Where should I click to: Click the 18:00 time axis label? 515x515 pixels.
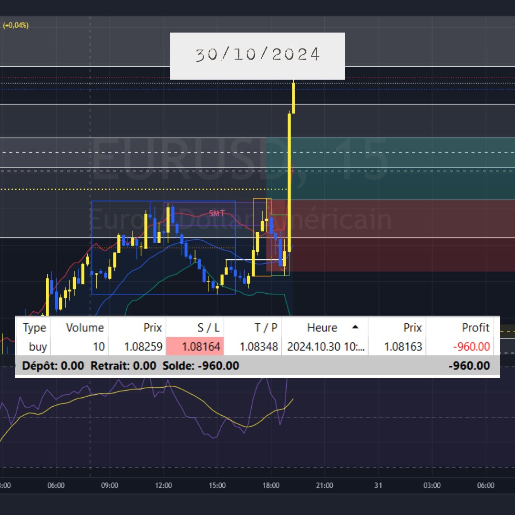[271, 485]
